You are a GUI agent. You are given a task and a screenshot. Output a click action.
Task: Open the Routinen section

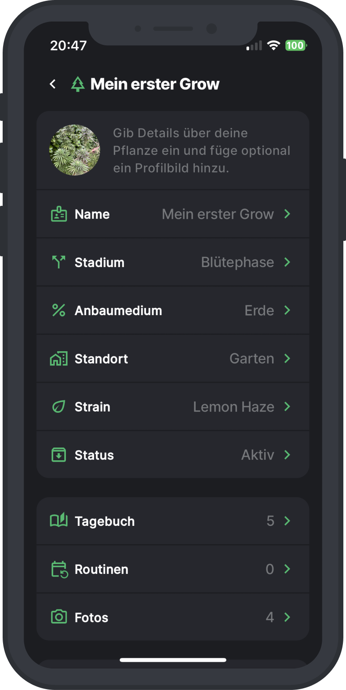click(172, 569)
